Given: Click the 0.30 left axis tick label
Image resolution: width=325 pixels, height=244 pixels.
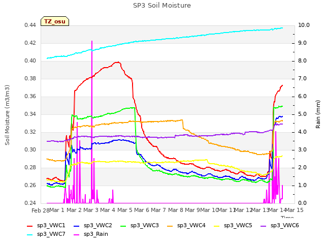Looking at the screenshot, I should 30,150.
